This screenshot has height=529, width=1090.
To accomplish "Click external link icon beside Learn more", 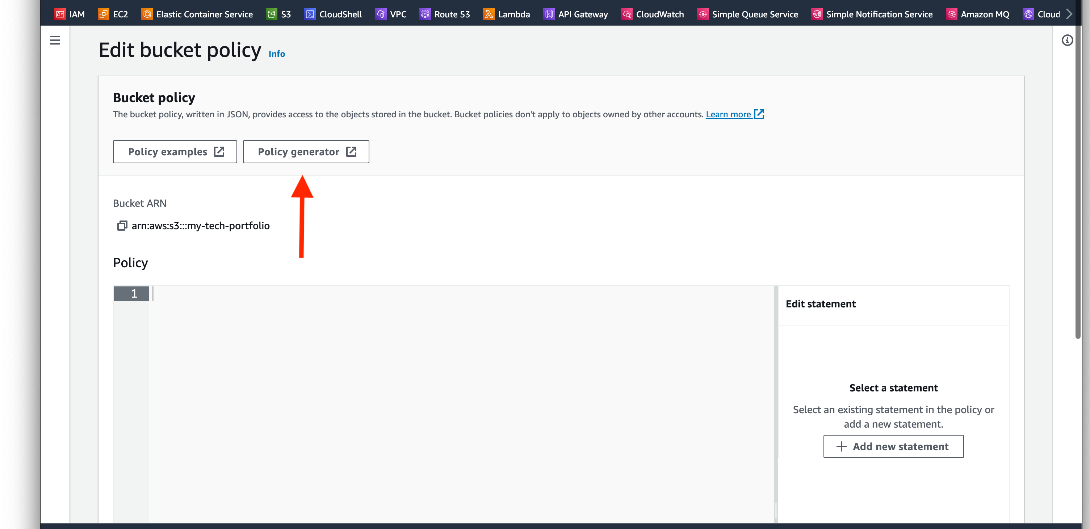I will (x=759, y=114).
